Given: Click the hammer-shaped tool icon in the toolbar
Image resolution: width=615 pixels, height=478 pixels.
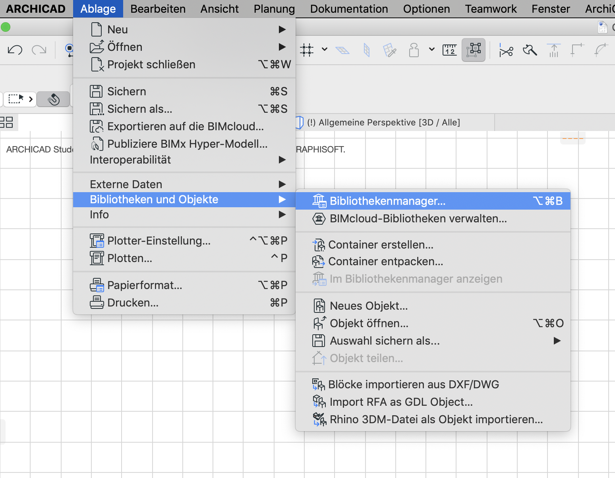Looking at the screenshot, I should [x=530, y=50].
